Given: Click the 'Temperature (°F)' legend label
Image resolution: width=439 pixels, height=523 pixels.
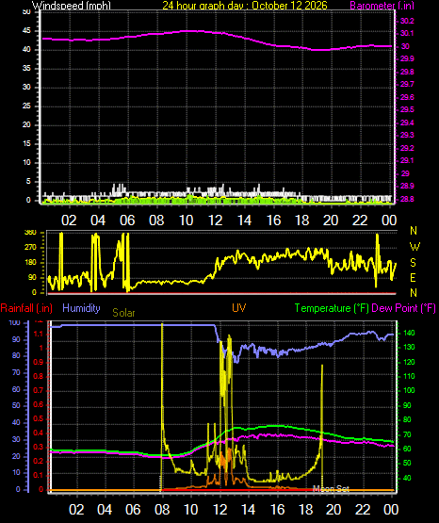Looking at the screenshot, I should coord(332,308).
